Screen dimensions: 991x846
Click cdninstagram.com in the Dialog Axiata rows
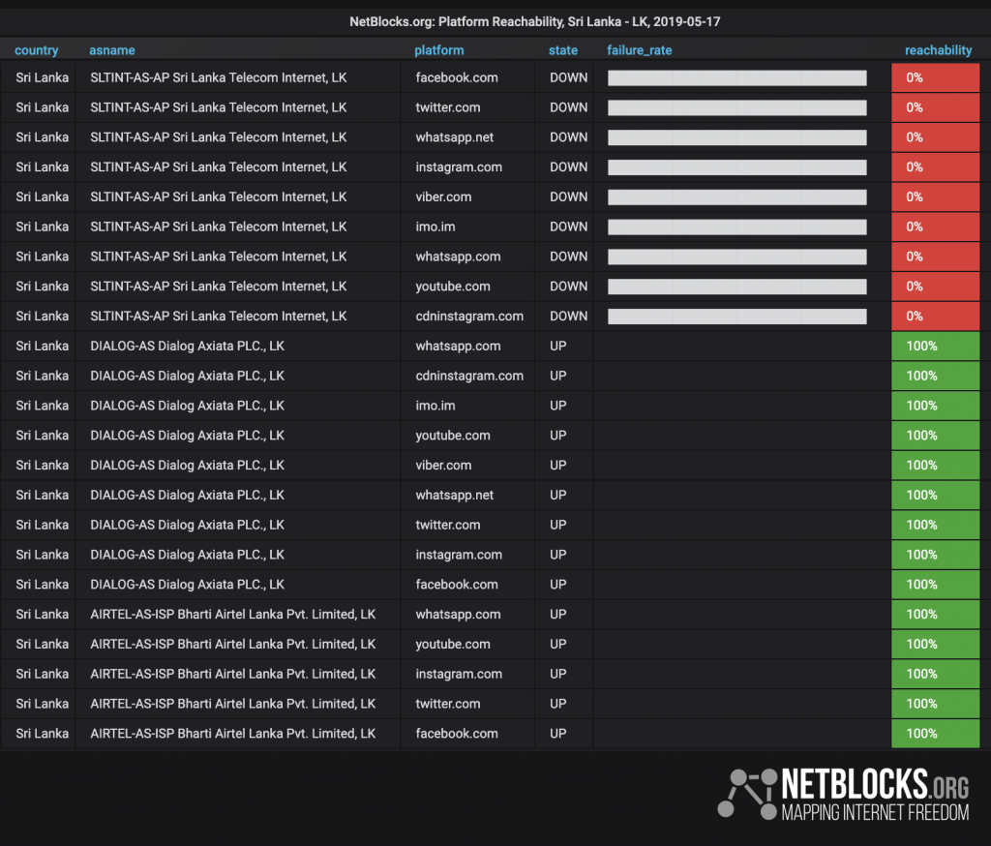click(x=469, y=376)
